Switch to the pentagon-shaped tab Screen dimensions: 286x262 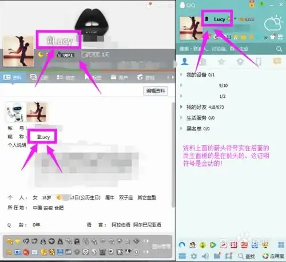click(240, 62)
